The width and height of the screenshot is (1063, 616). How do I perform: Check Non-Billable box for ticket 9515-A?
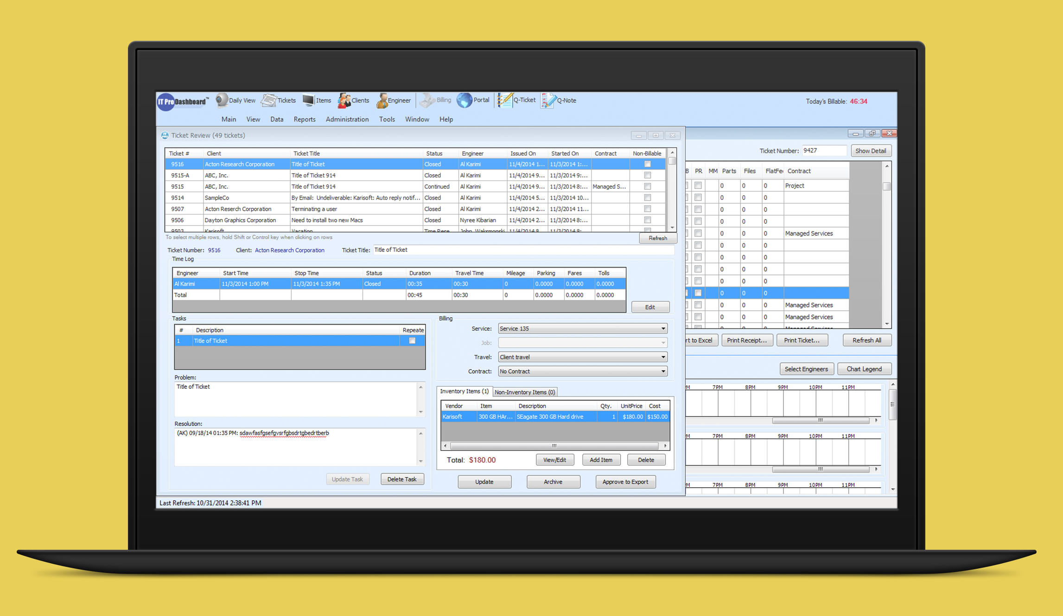pos(647,175)
